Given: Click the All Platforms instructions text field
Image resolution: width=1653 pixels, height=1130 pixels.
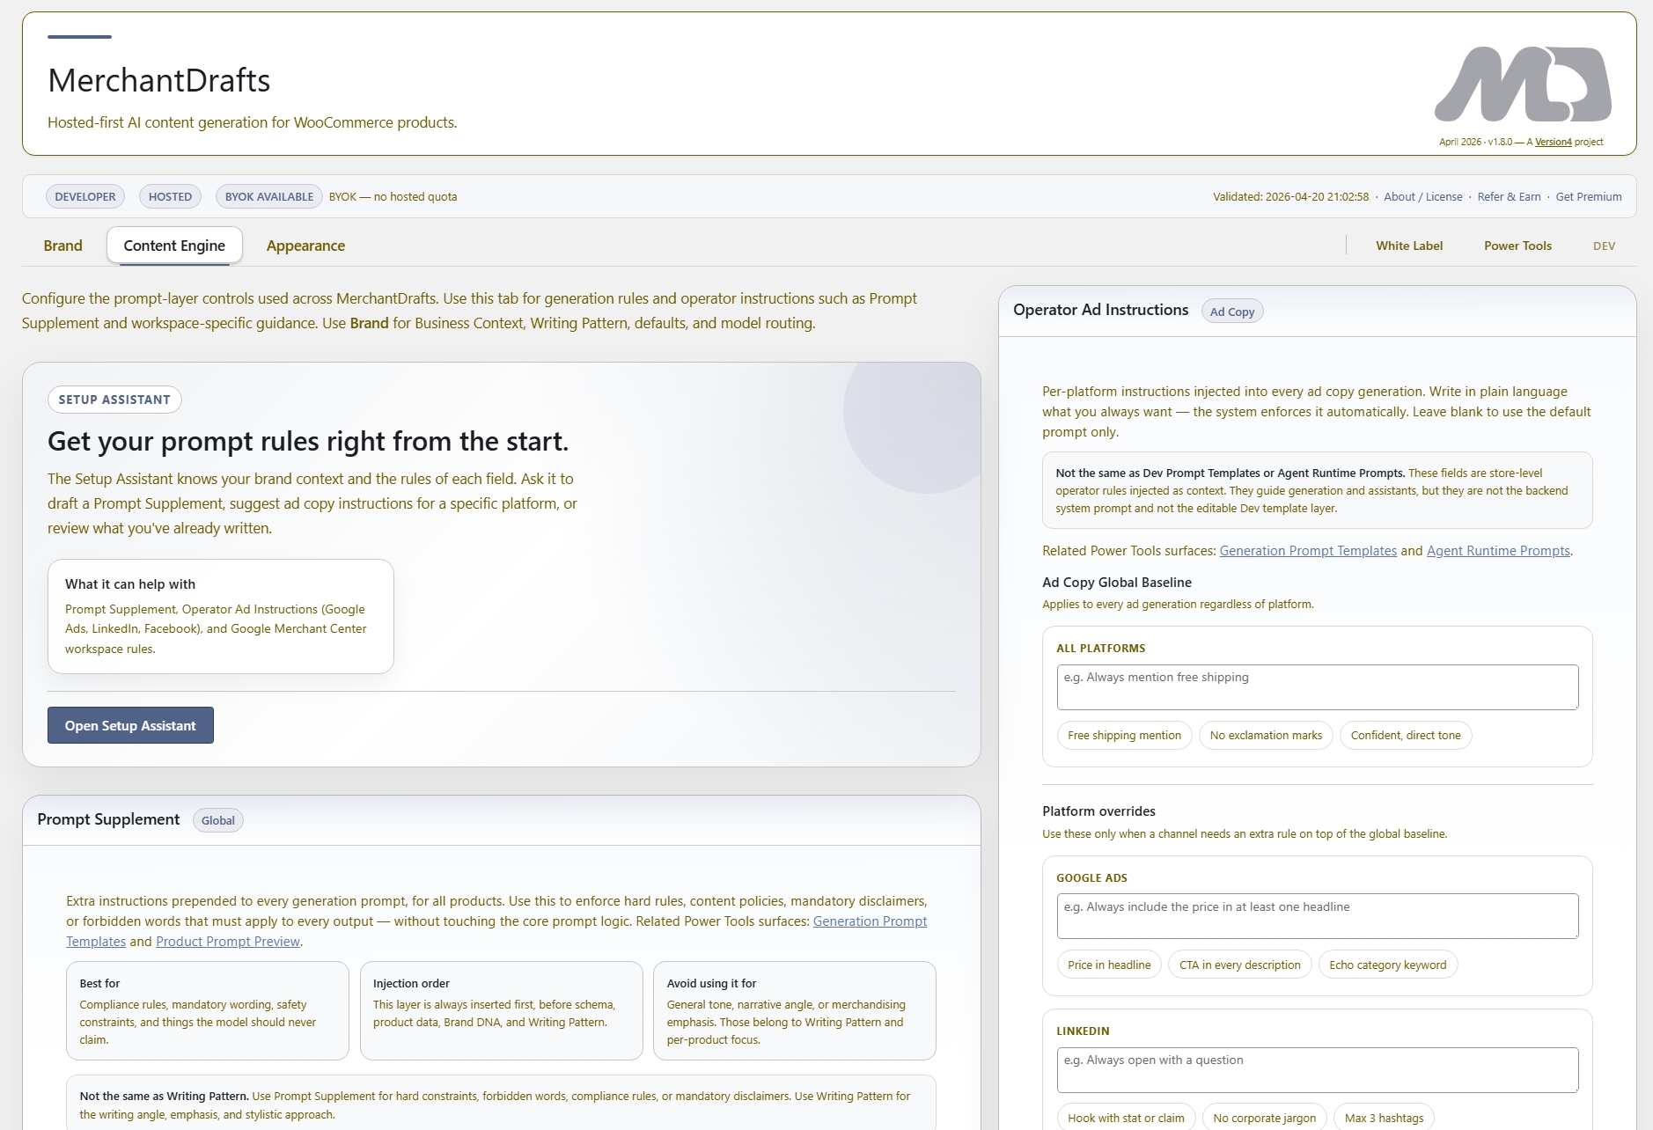Looking at the screenshot, I should pyautogui.click(x=1317, y=687).
